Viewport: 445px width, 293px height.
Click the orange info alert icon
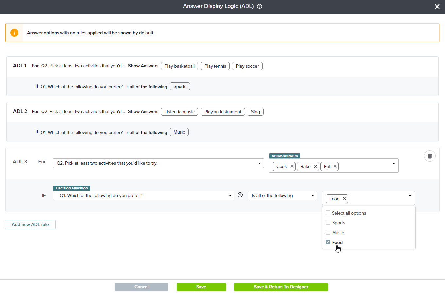point(14,33)
